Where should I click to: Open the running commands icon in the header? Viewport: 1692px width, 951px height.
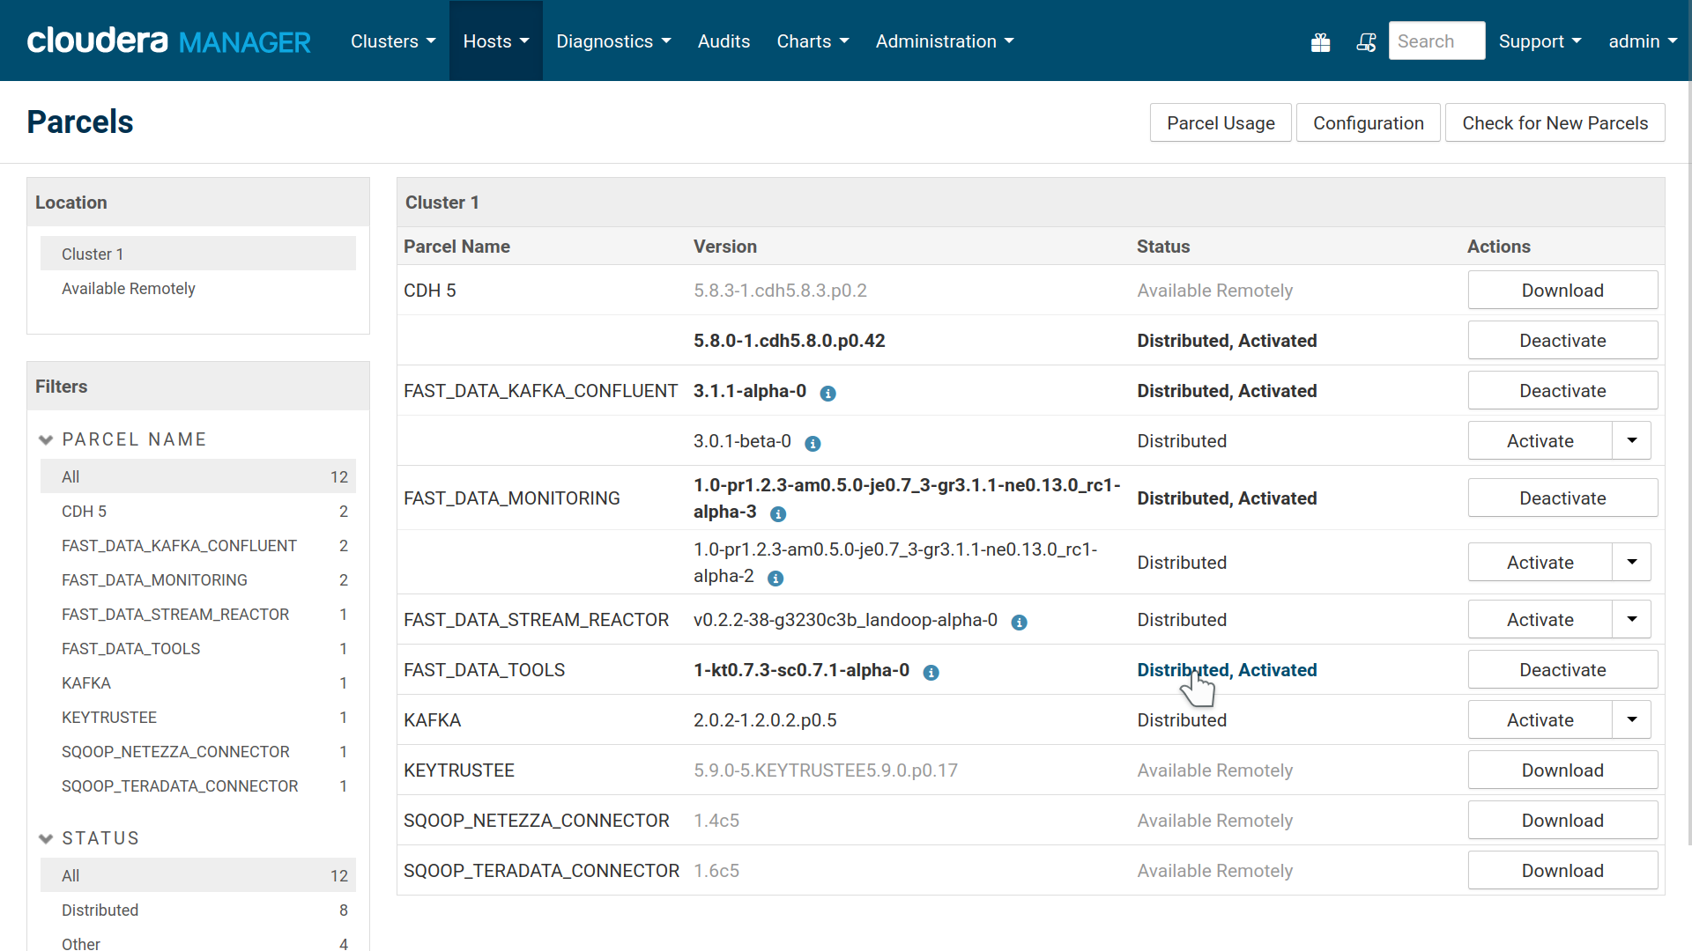coord(1366,41)
